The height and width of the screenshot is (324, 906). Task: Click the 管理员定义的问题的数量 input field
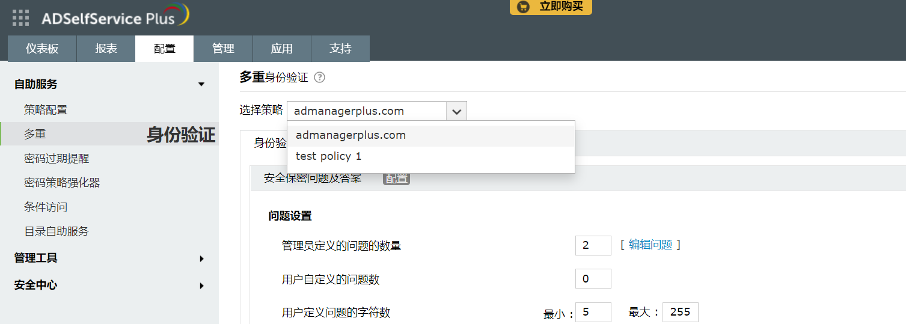(x=593, y=245)
